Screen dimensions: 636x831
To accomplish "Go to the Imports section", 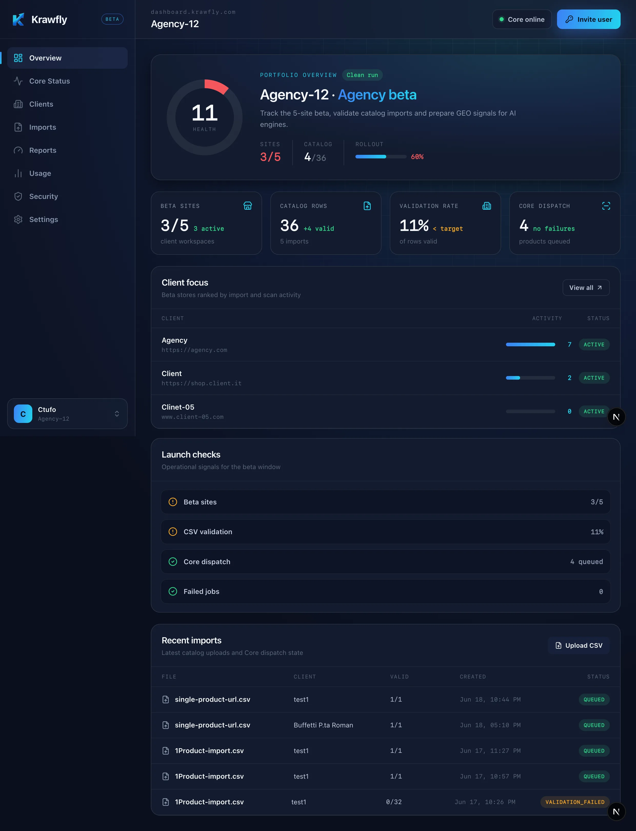I will 67,127.
